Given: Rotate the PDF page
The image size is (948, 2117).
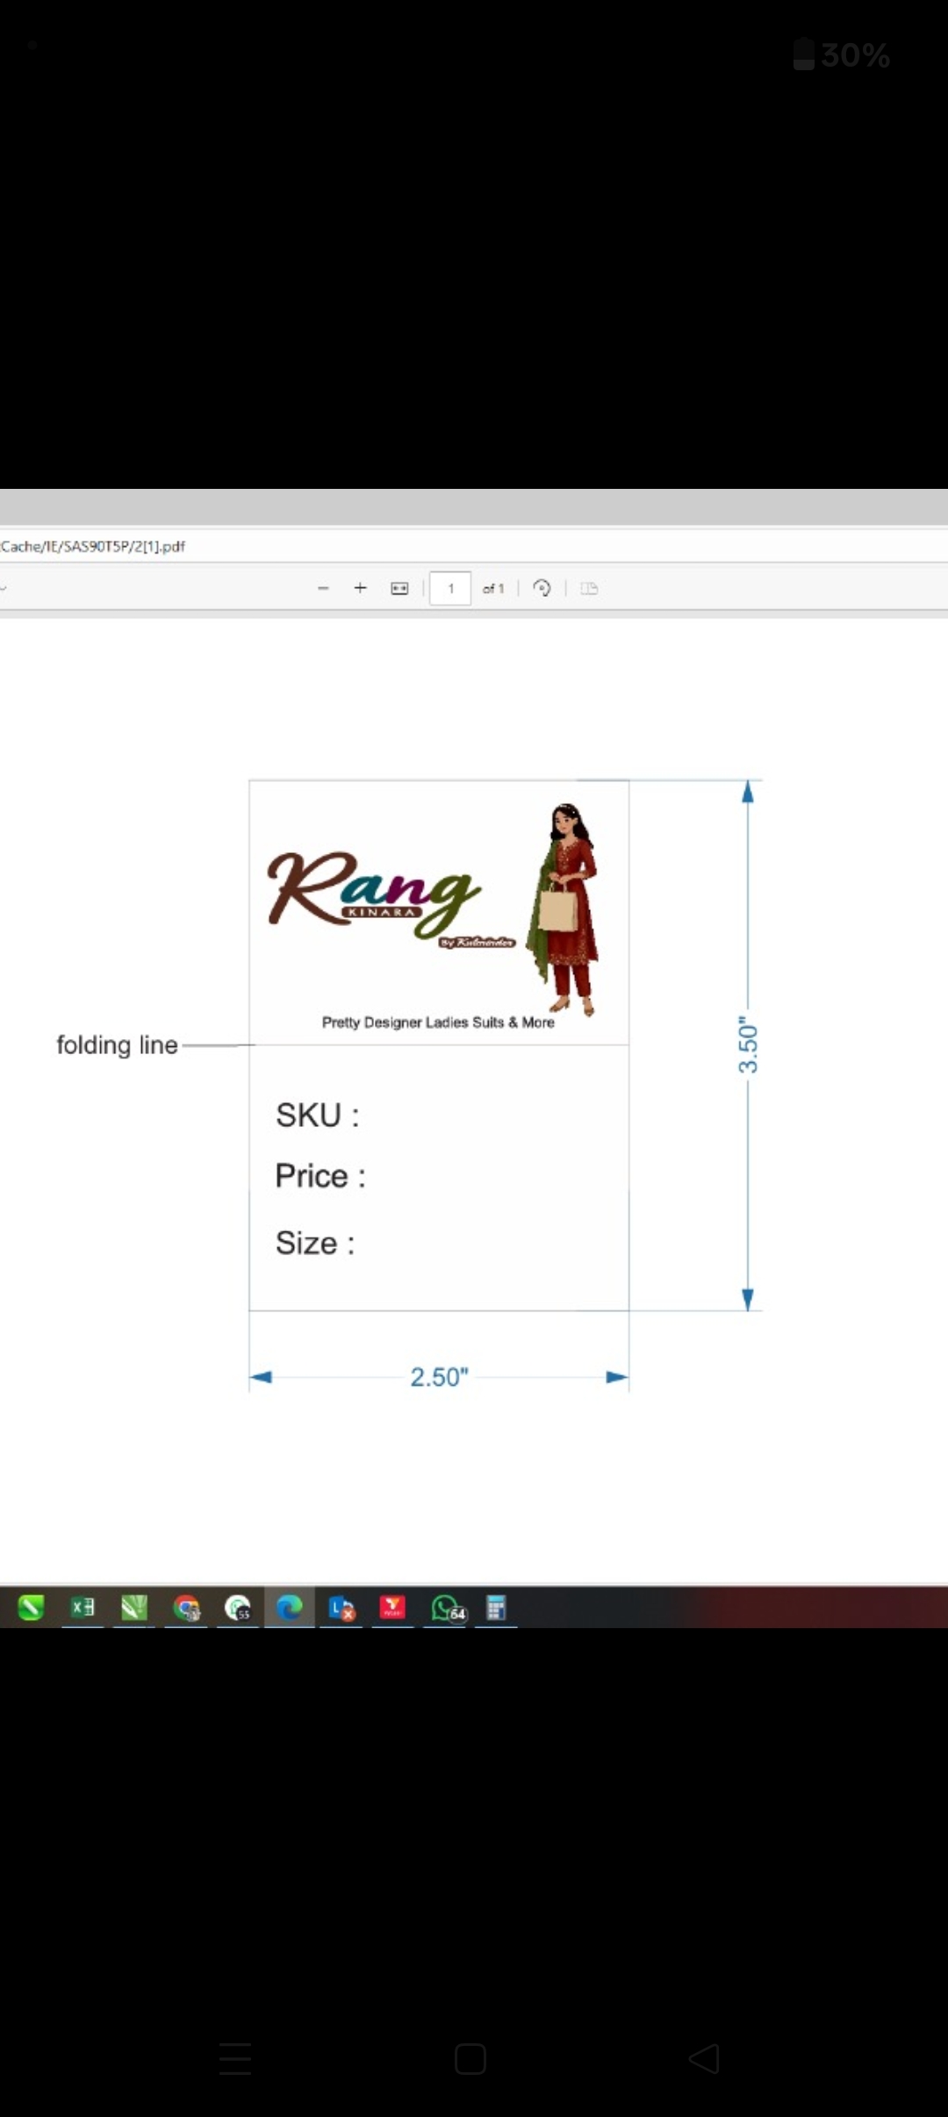Looking at the screenshot, I should point(542,588).
